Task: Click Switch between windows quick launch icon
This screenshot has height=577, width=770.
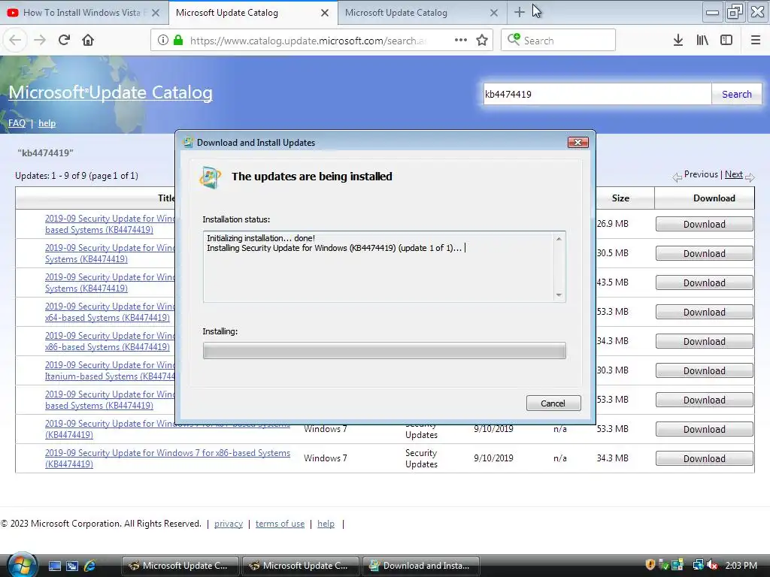Action: (72, 566)
